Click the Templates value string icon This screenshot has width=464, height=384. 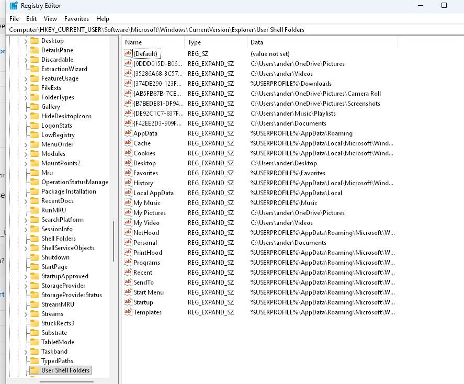tap(128, 312)
